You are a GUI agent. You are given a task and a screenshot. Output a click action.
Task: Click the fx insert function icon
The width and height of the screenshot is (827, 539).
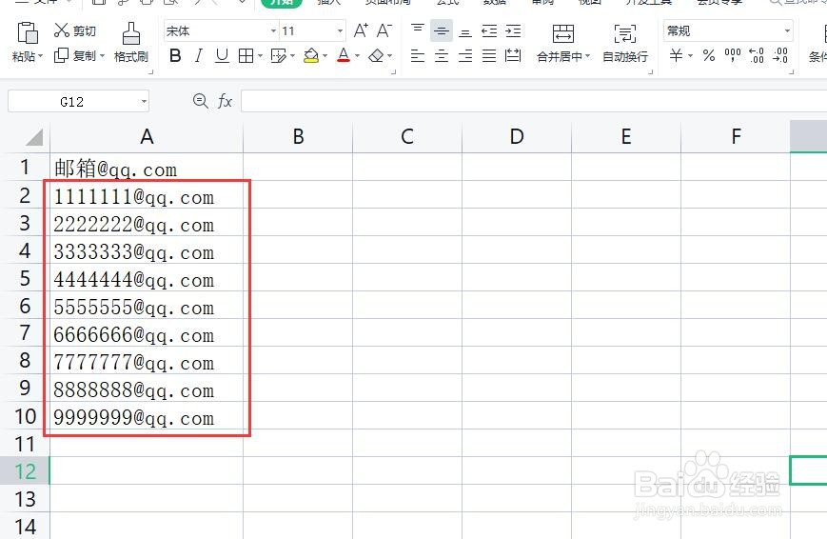click(x=226, y=100)
